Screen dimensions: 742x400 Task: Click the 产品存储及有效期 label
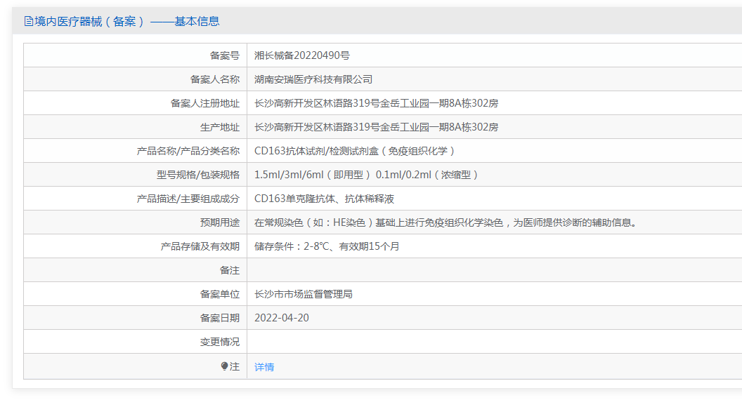pos(200,246)
